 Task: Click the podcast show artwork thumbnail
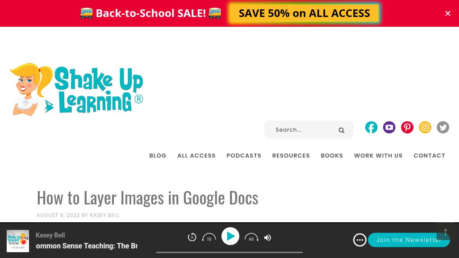coord(18,241)
